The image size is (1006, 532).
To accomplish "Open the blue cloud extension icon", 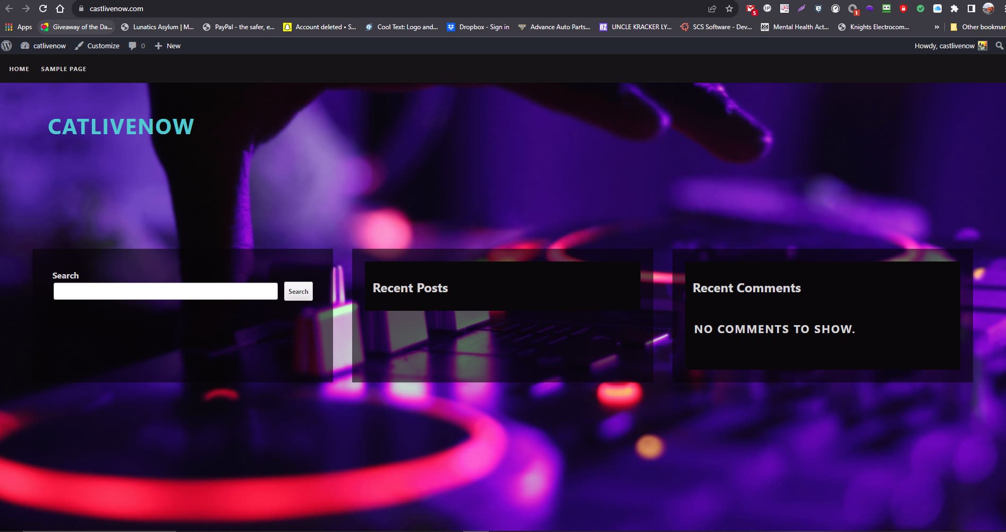I will pyautogui.click(x=937, y=8).
